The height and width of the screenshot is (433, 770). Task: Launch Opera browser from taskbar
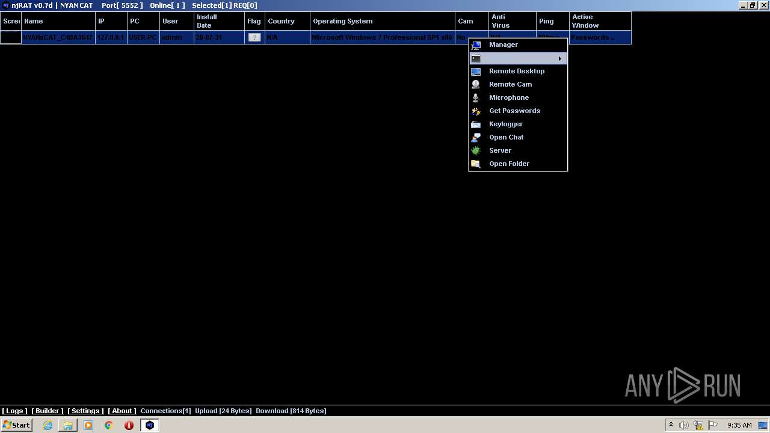pyautogui.click(x=129, y=425)
